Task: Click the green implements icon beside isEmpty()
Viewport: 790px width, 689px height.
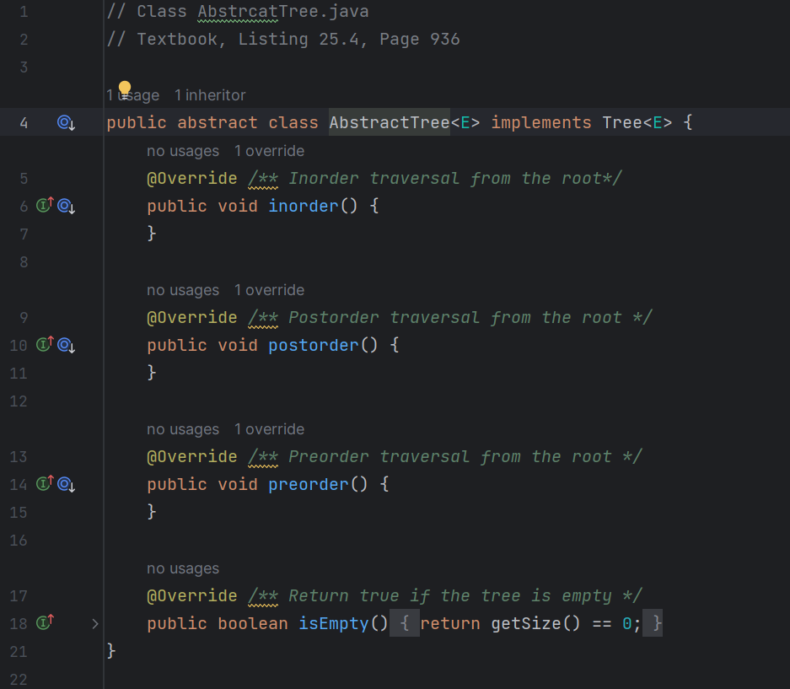Action: [42, 622]
